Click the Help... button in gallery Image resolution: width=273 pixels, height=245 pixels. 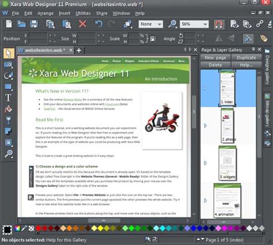[x=247, y=65]
